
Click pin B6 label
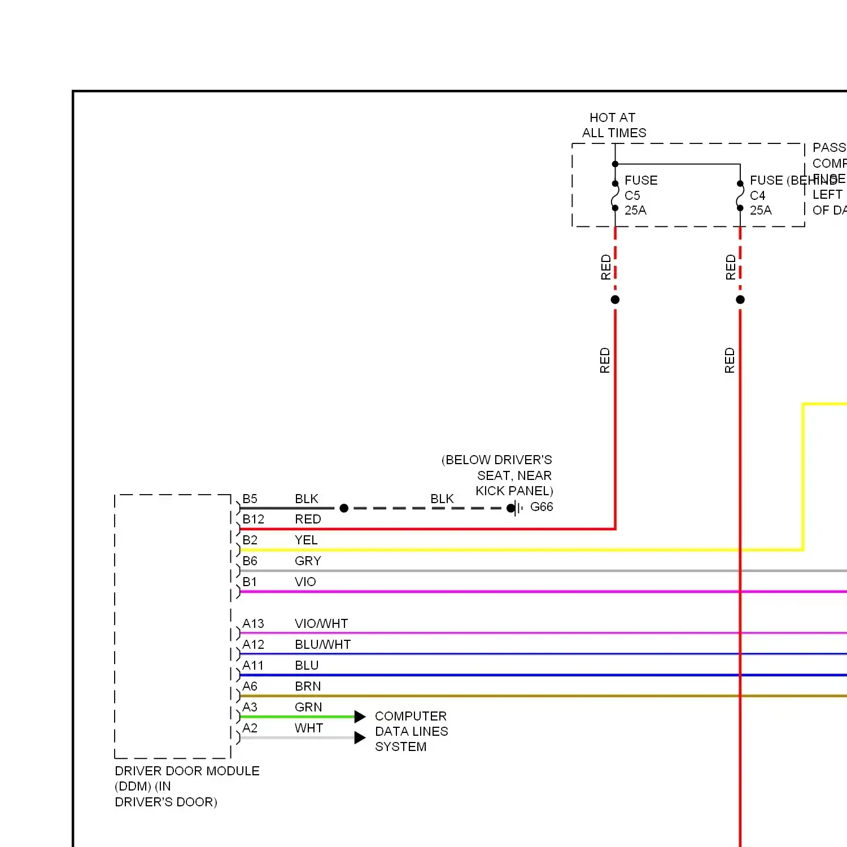pos(250,561)
